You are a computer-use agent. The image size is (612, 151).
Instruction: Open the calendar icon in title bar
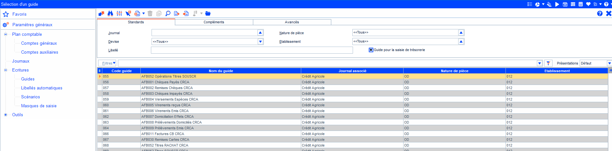[565, 4]
